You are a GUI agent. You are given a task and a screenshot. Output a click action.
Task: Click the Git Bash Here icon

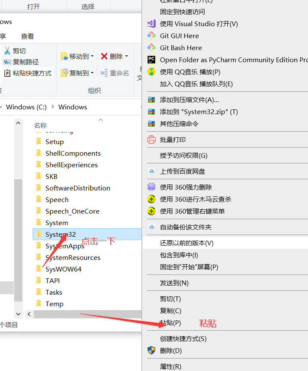pos(151,48)
